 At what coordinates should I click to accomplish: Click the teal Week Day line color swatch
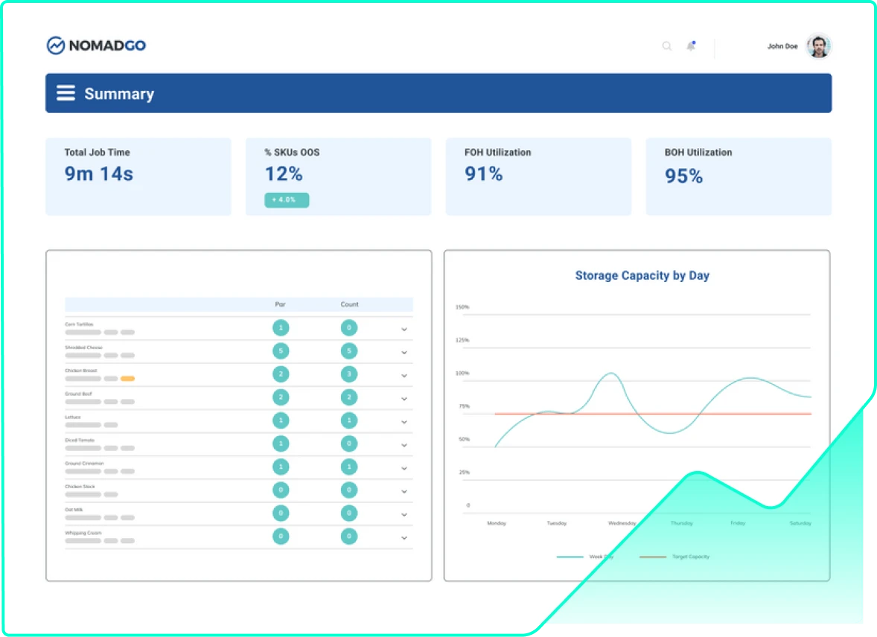click(570, 556)
